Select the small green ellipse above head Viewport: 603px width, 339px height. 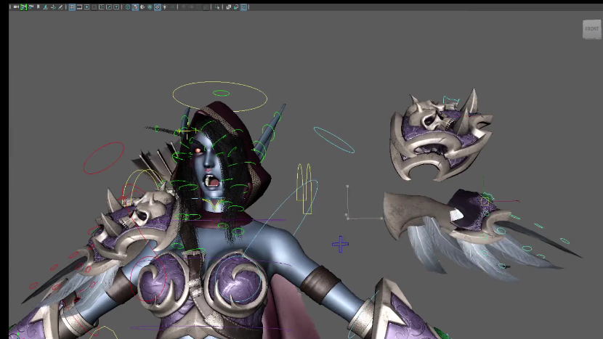coord(221,93)
